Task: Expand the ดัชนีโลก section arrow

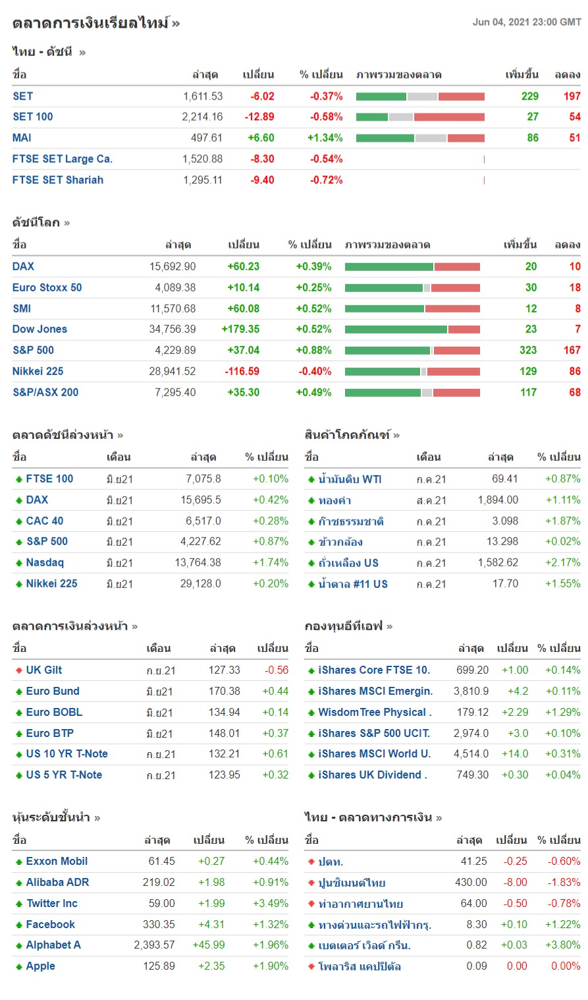Action: pyautogui.click(x=67, y=223)
